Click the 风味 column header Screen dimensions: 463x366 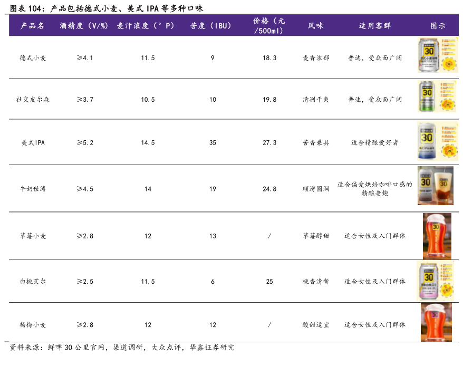(x=315, y=26)
